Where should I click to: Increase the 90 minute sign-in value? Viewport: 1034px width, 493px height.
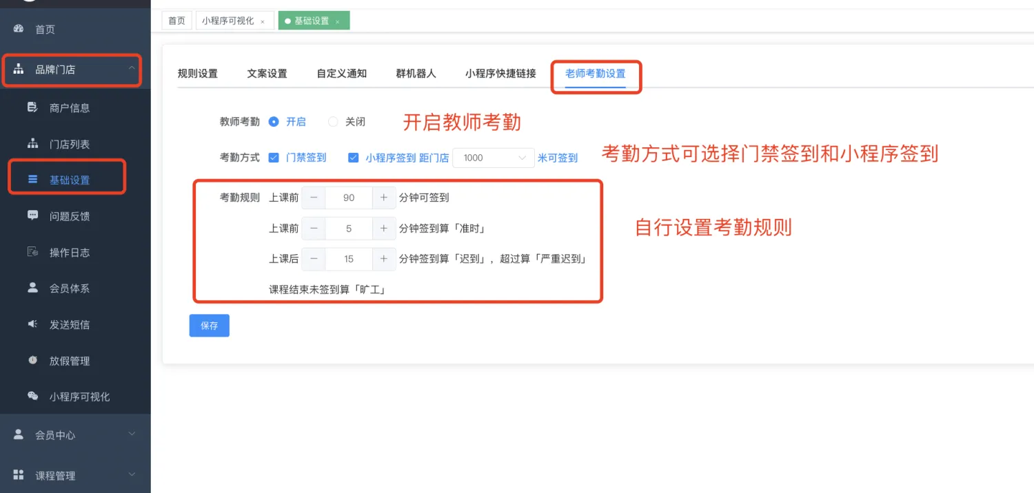click(384, 198)
